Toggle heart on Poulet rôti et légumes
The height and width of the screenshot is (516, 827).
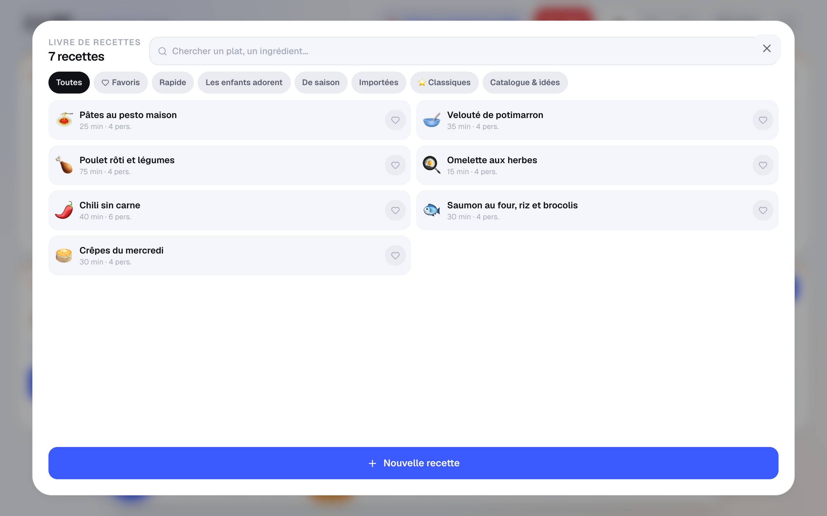click(x=395, y=165)
